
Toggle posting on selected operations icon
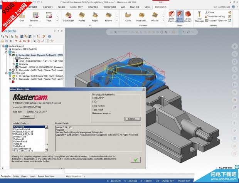[x=10, y=41]
